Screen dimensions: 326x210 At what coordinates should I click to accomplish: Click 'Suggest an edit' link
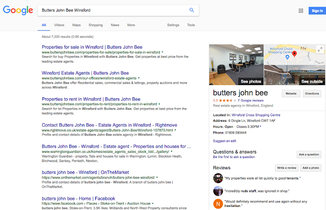point(225,141)
